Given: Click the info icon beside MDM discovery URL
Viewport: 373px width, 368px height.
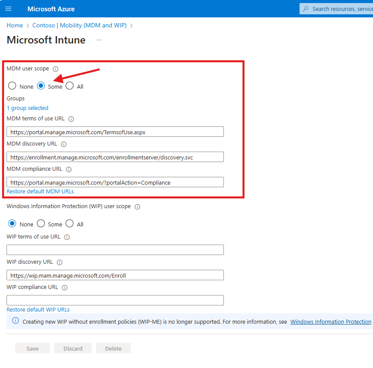Looking at the screenshot, I should pyautogui.click(x=63, y=144).
